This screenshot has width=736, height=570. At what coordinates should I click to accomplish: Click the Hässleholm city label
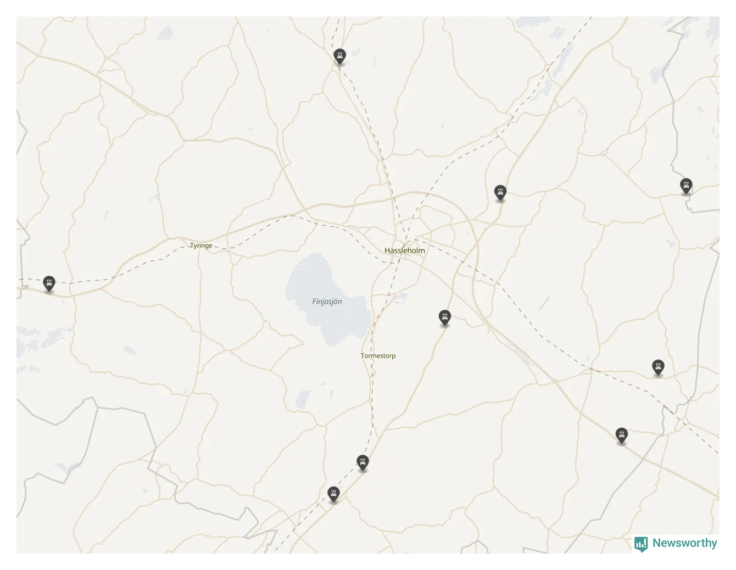point(405,250)
